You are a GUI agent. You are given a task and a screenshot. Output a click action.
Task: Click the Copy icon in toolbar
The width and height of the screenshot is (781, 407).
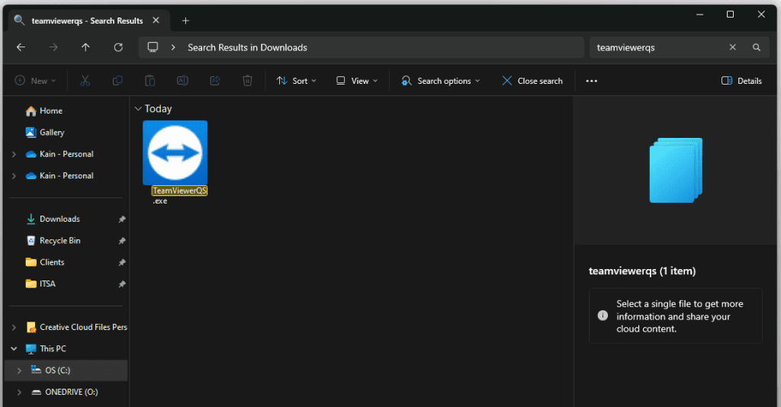click(117, 81)
